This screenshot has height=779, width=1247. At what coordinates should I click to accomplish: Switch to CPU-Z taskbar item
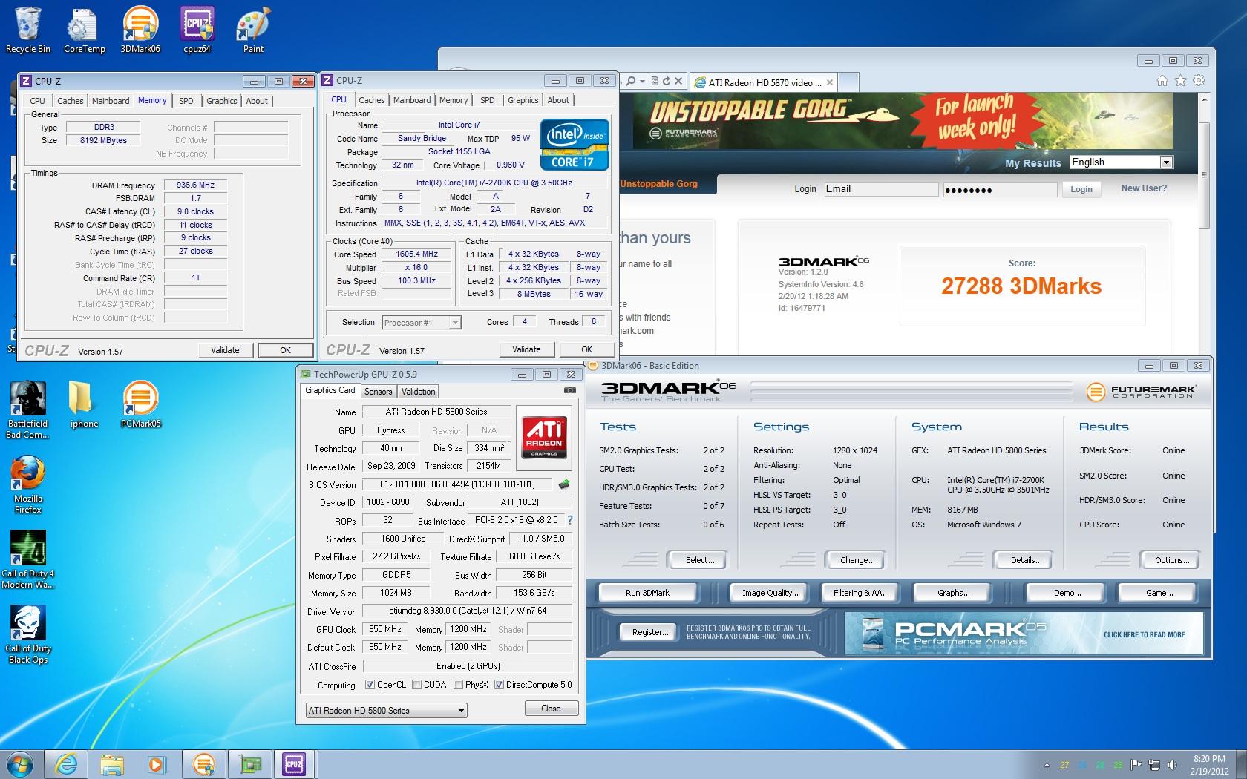295,763
